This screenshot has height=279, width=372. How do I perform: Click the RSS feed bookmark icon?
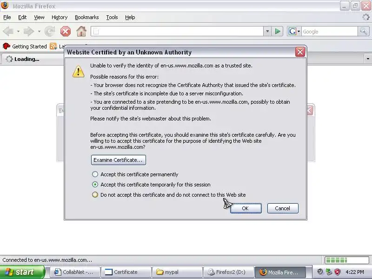pos(53,46)
